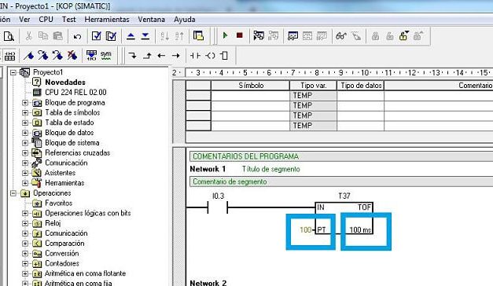Click the write all pencil icon
Image resolution: width=493 pixels, height=286 pixels.
[356, 36]
